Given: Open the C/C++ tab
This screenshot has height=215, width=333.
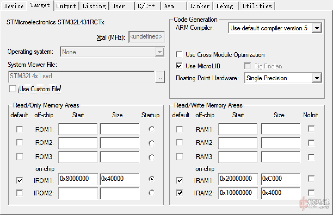Looking at the screenshot, I should pyautogui.click(x=147, y=6).
